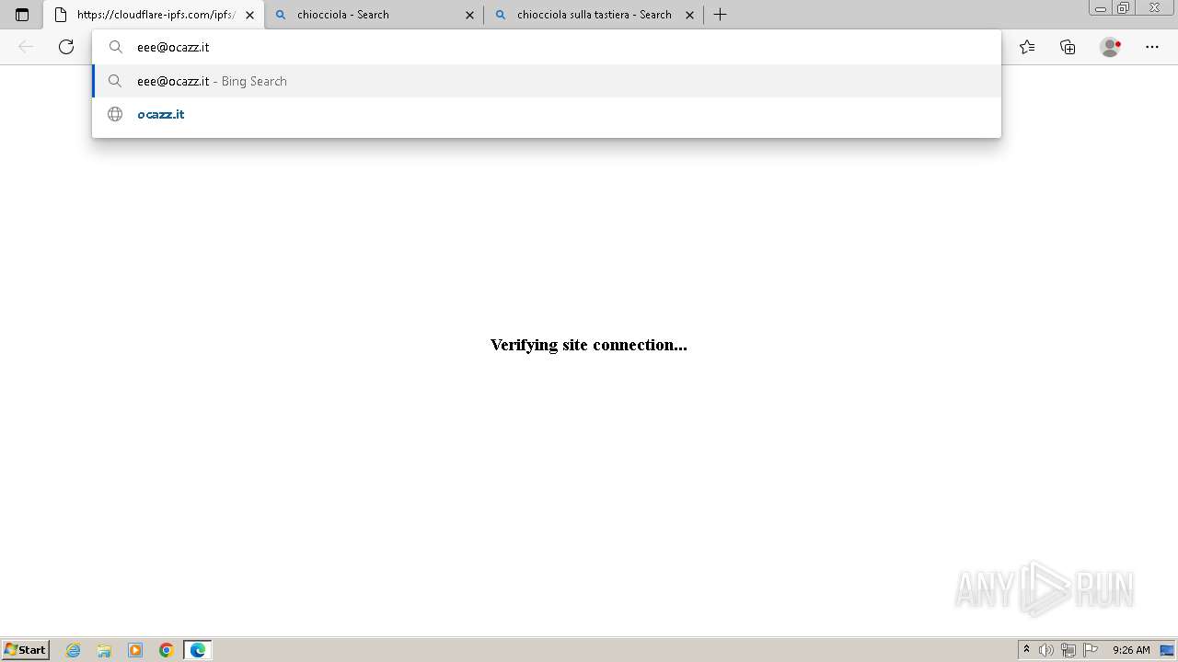Viewport: 1178px width, 662px height.
Task: Open the network tray icon
Action: [x=1068, y=650]
